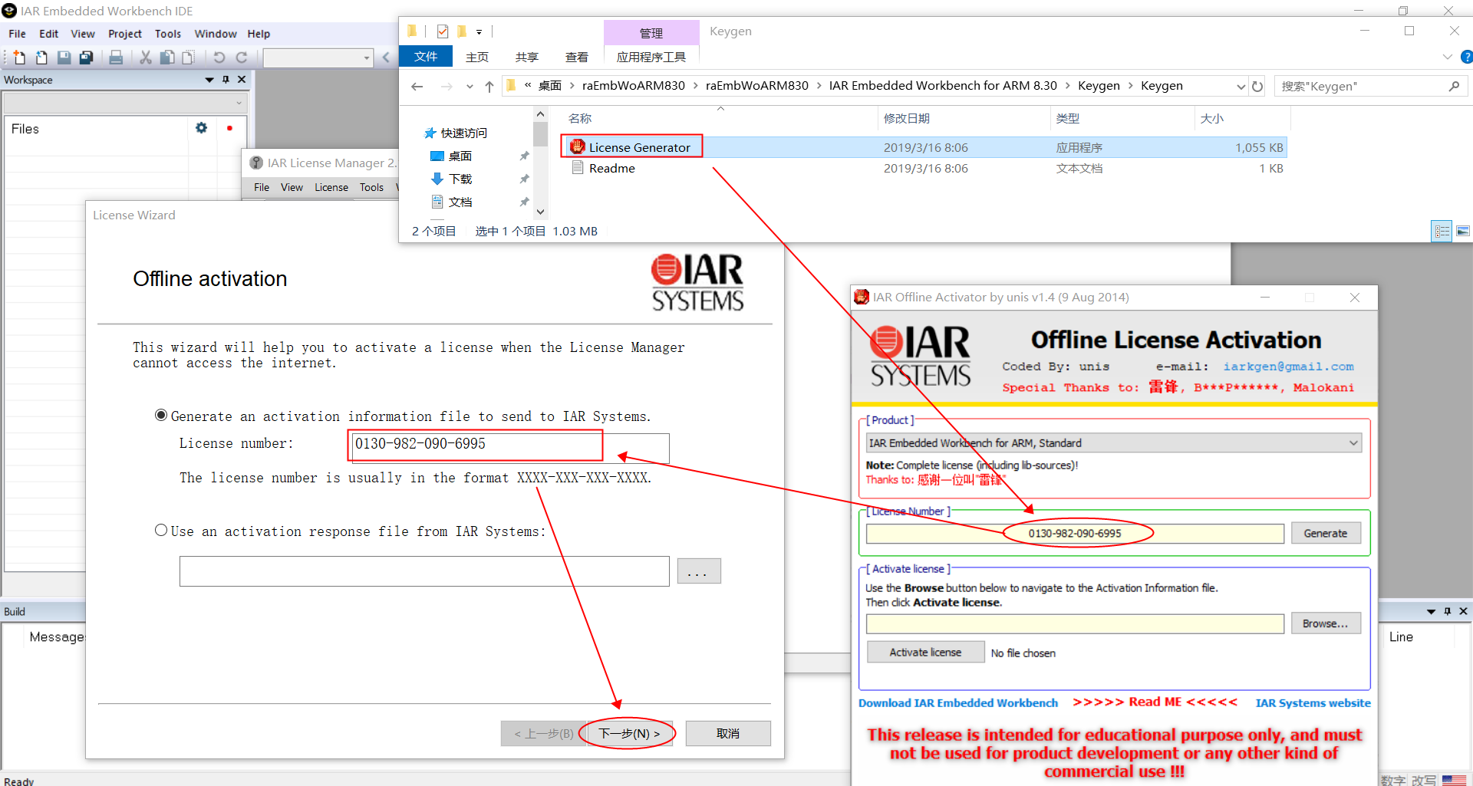
Task: Select Readme text file
Action: pyautogui.click(x=611, y=169)
